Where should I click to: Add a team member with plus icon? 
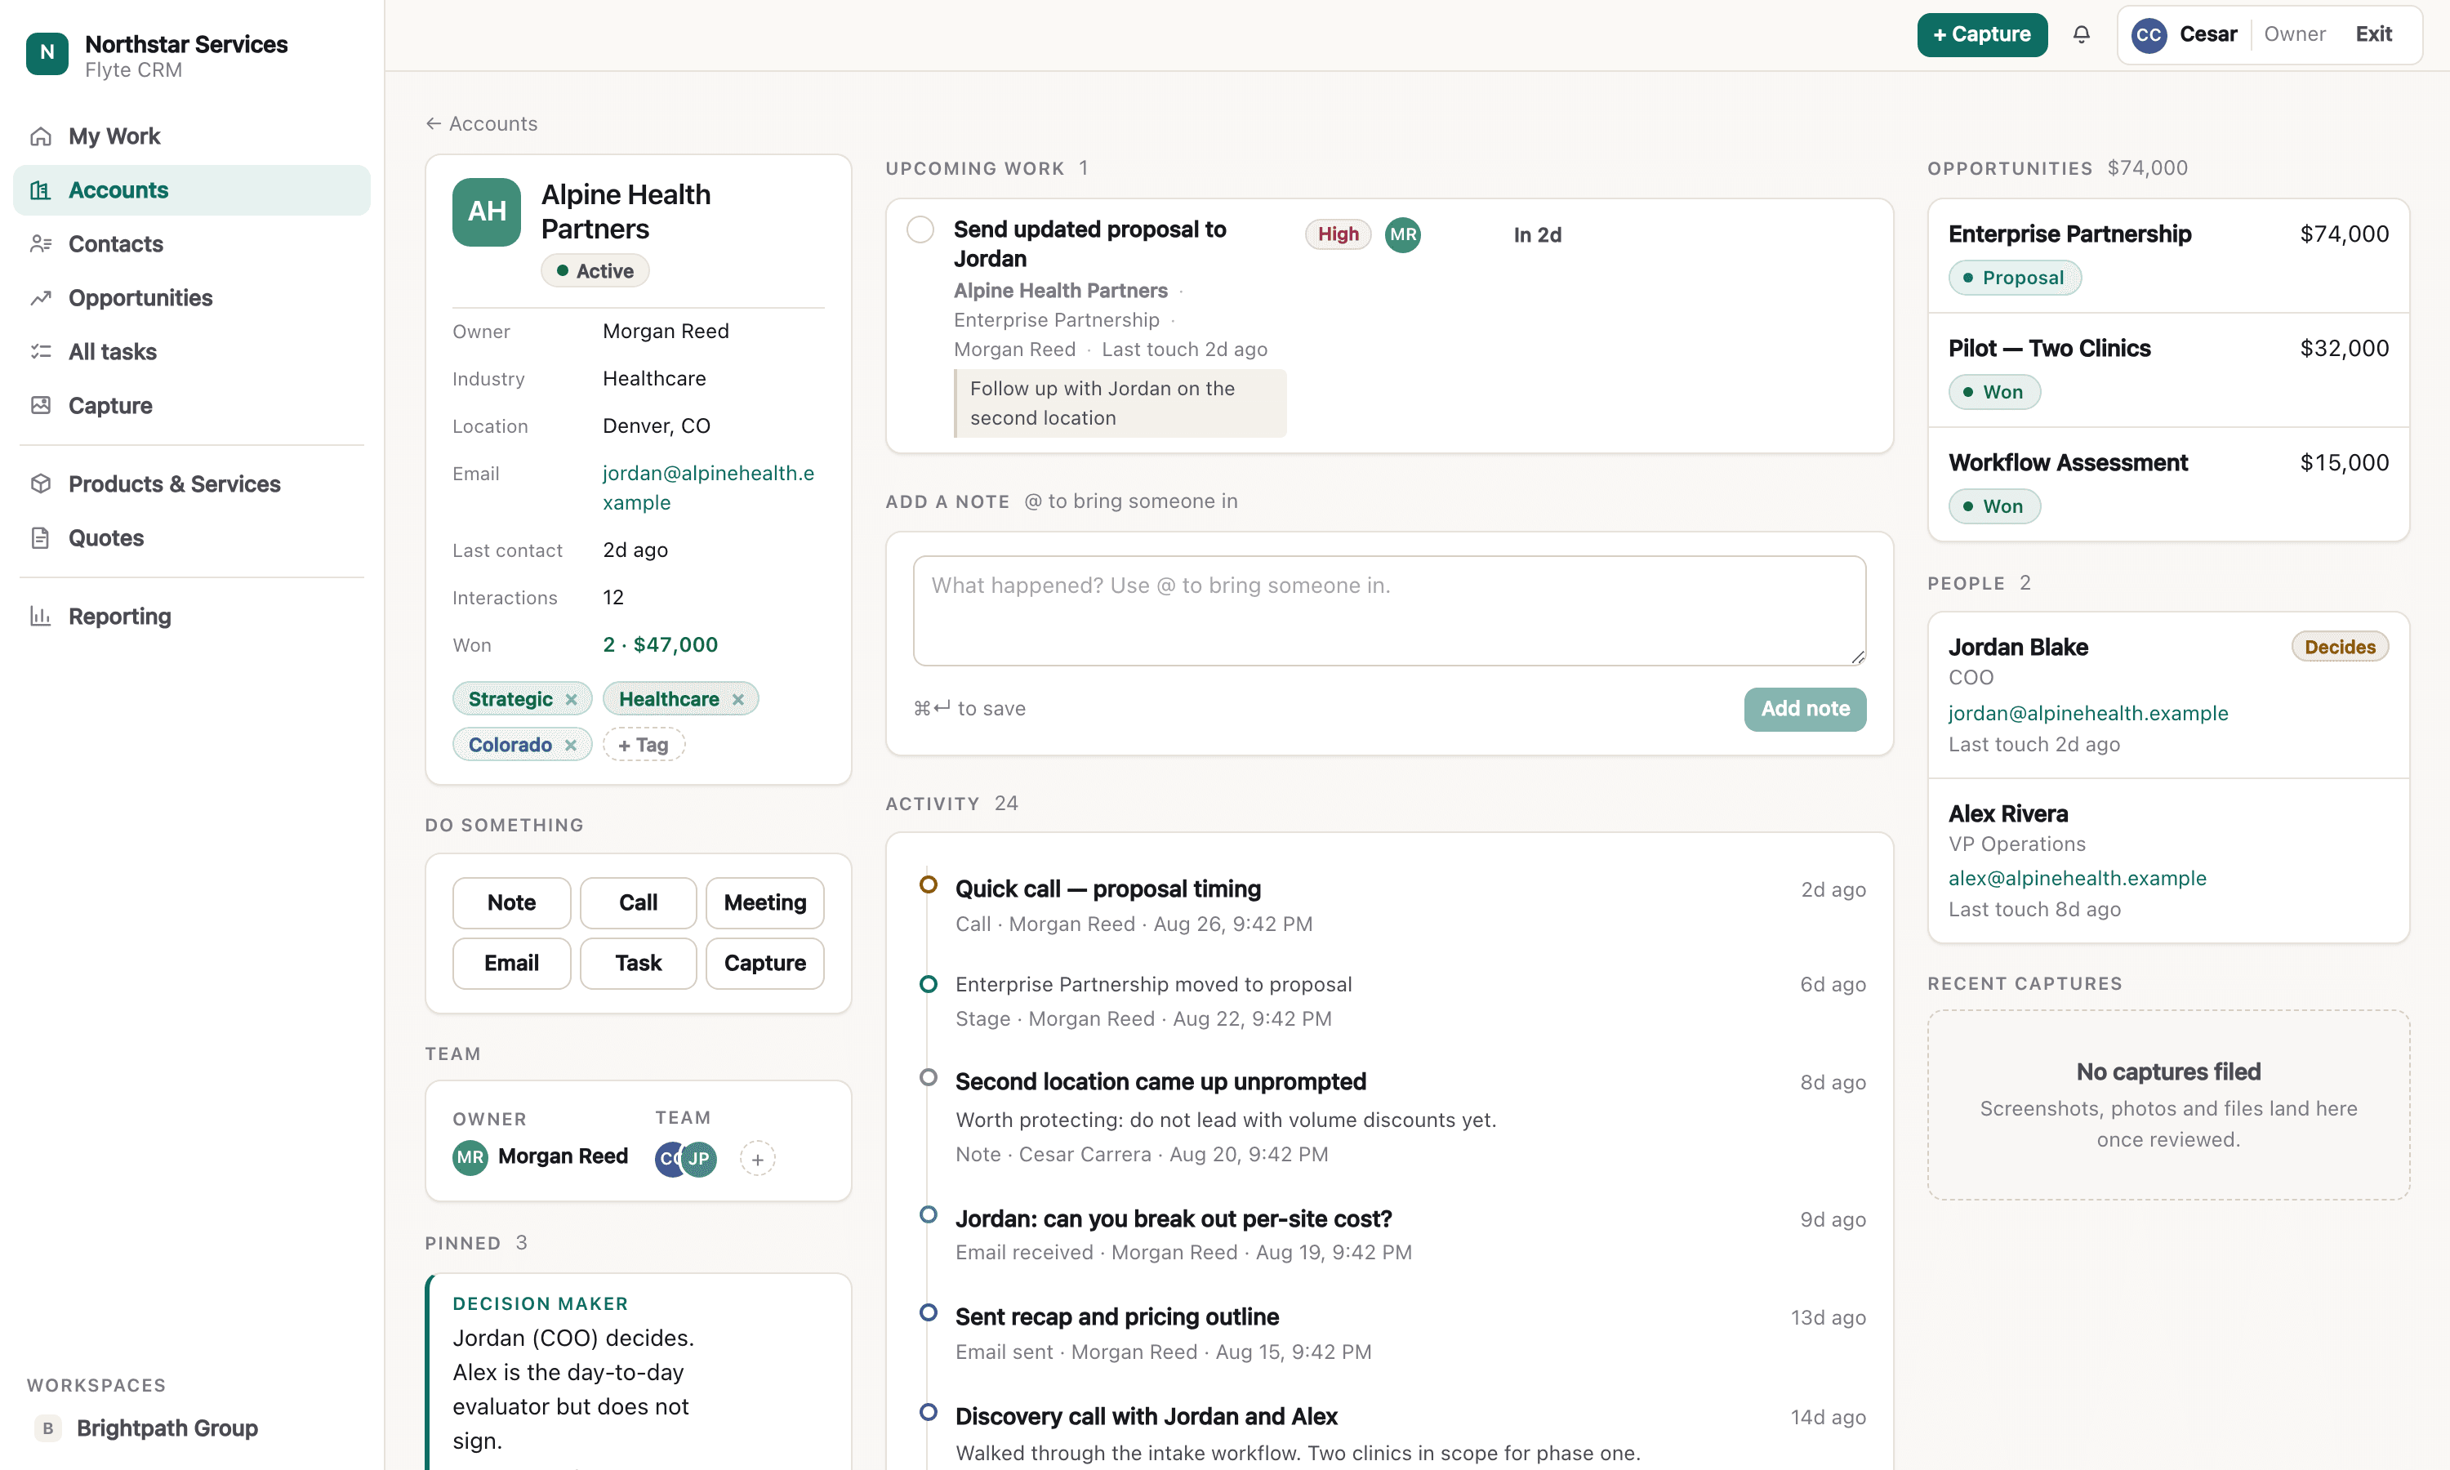pos(758,1158)
